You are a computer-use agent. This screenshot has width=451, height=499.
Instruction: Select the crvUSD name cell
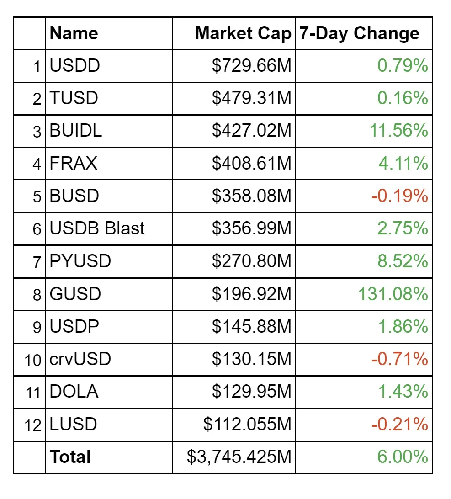(80, 359)
